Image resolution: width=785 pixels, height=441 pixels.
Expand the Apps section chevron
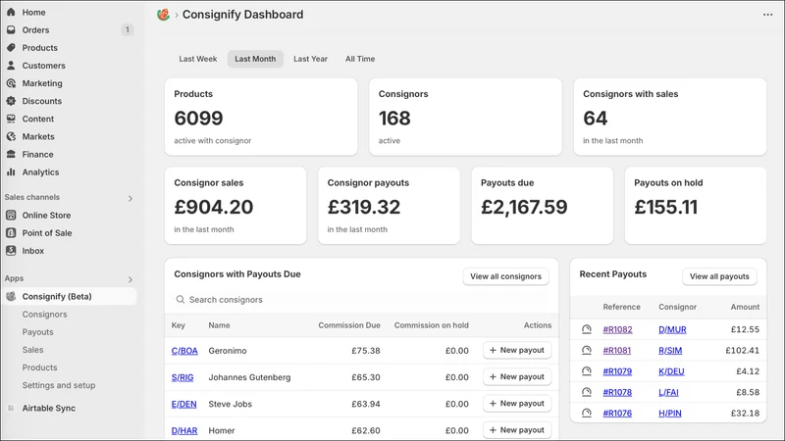pos(131,279)
